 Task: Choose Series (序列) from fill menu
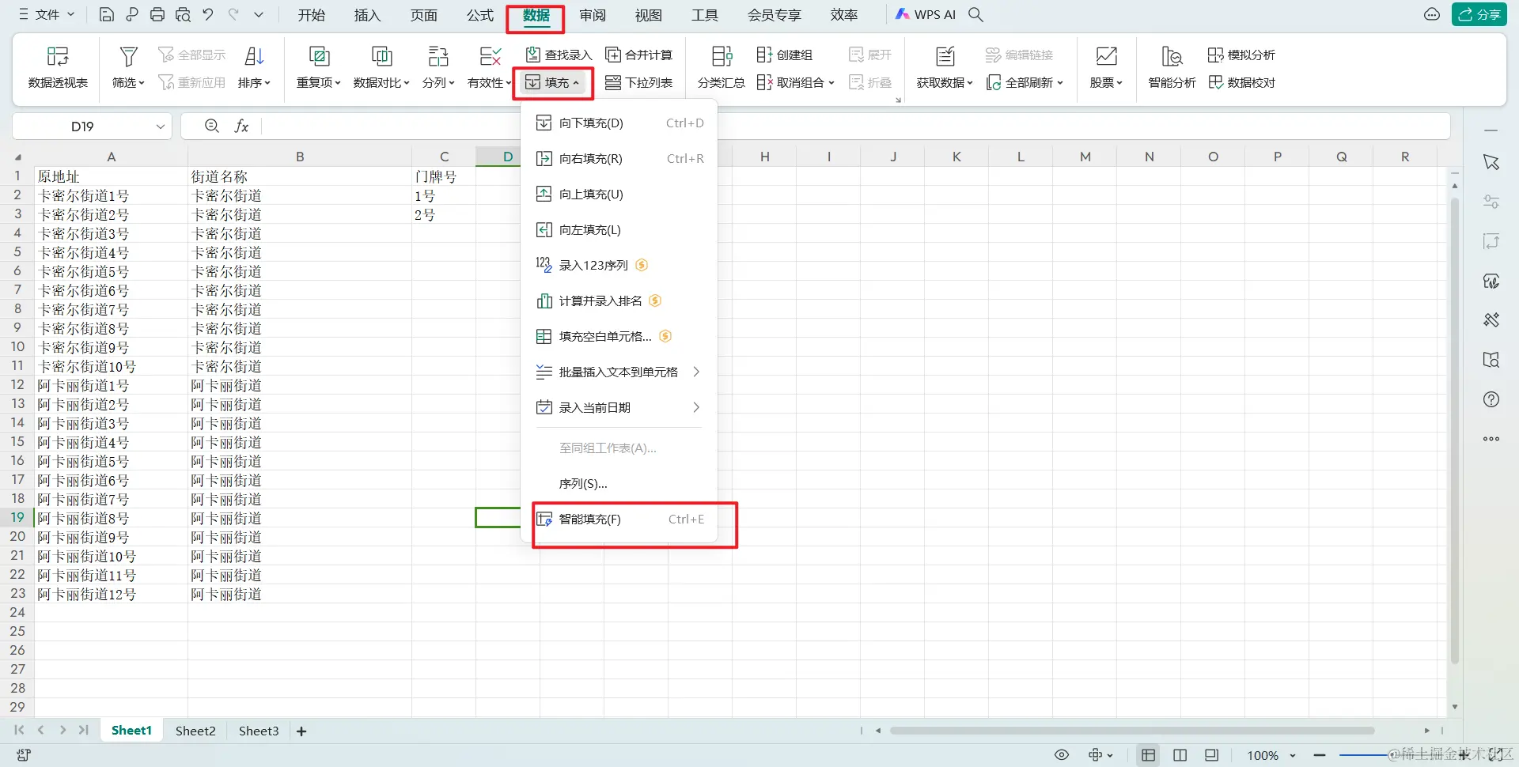pos(619,483)
